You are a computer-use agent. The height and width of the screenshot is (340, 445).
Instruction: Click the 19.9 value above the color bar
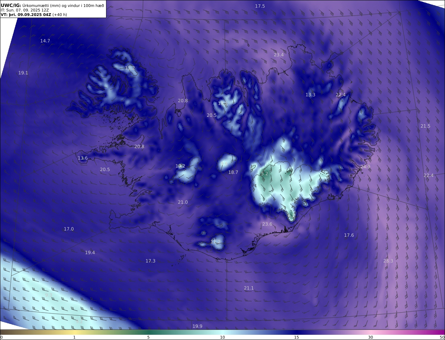click(x=197, y=326)
